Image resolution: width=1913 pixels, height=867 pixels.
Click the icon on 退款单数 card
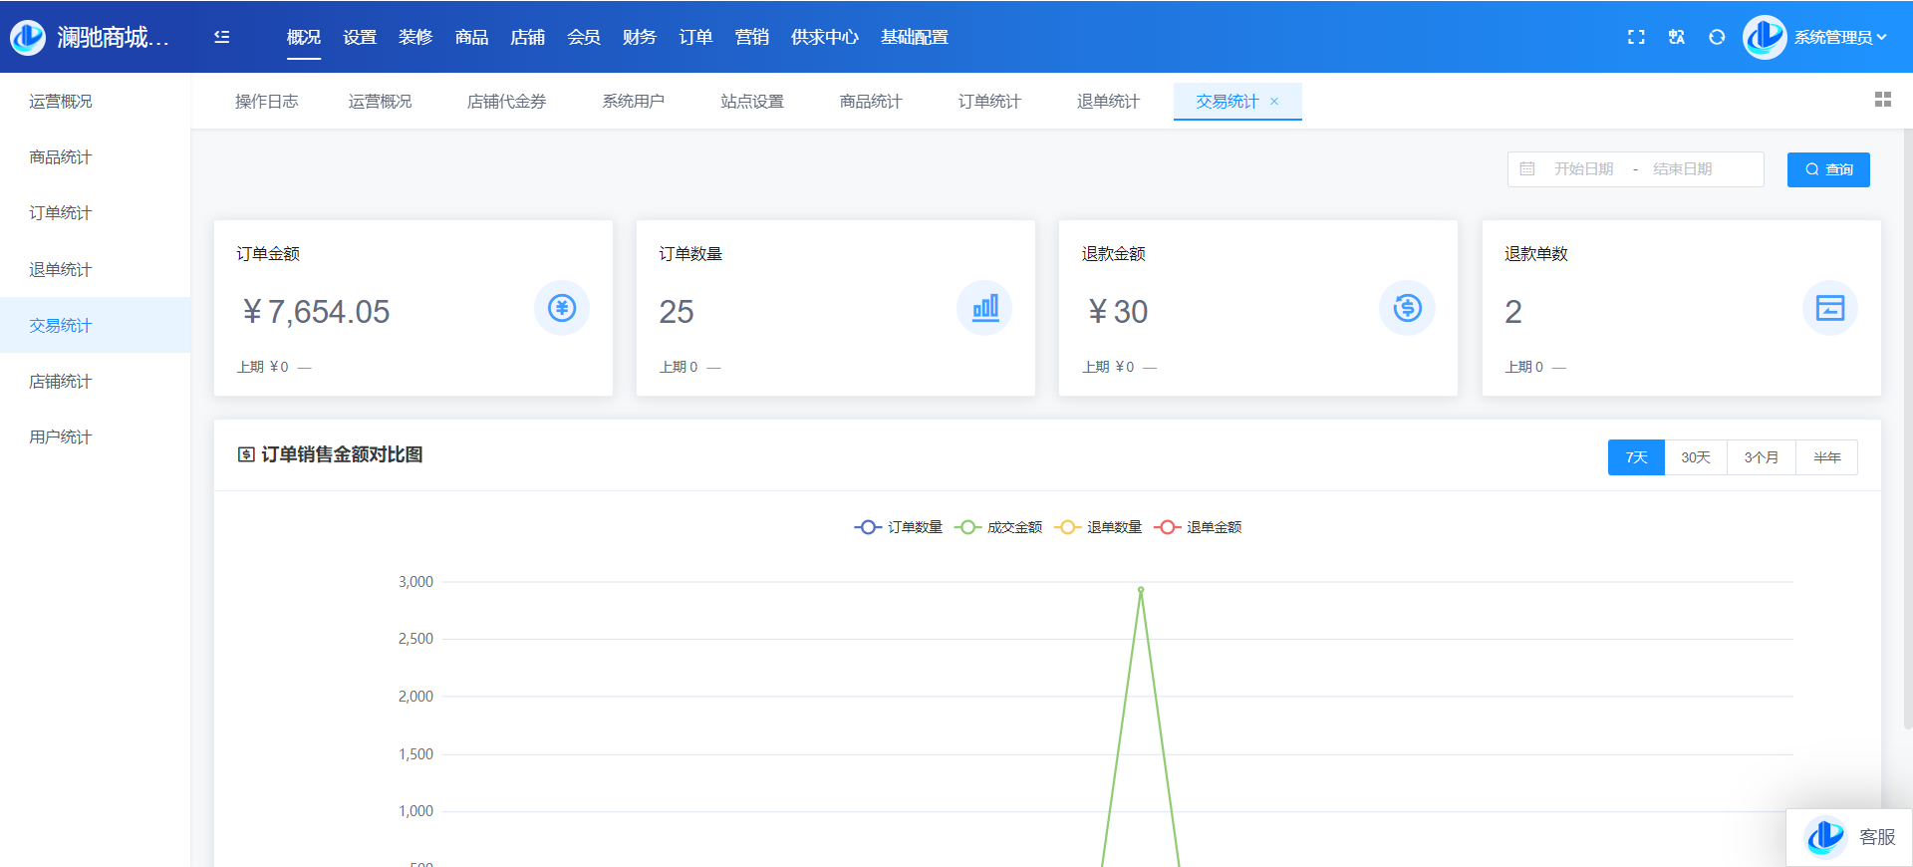coord(1829,308)
